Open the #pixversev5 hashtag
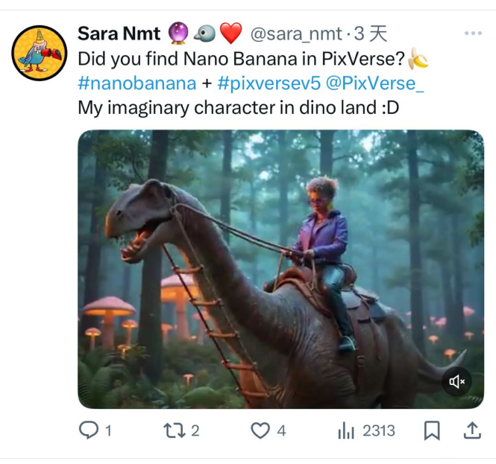 click(x=266, y=83)
